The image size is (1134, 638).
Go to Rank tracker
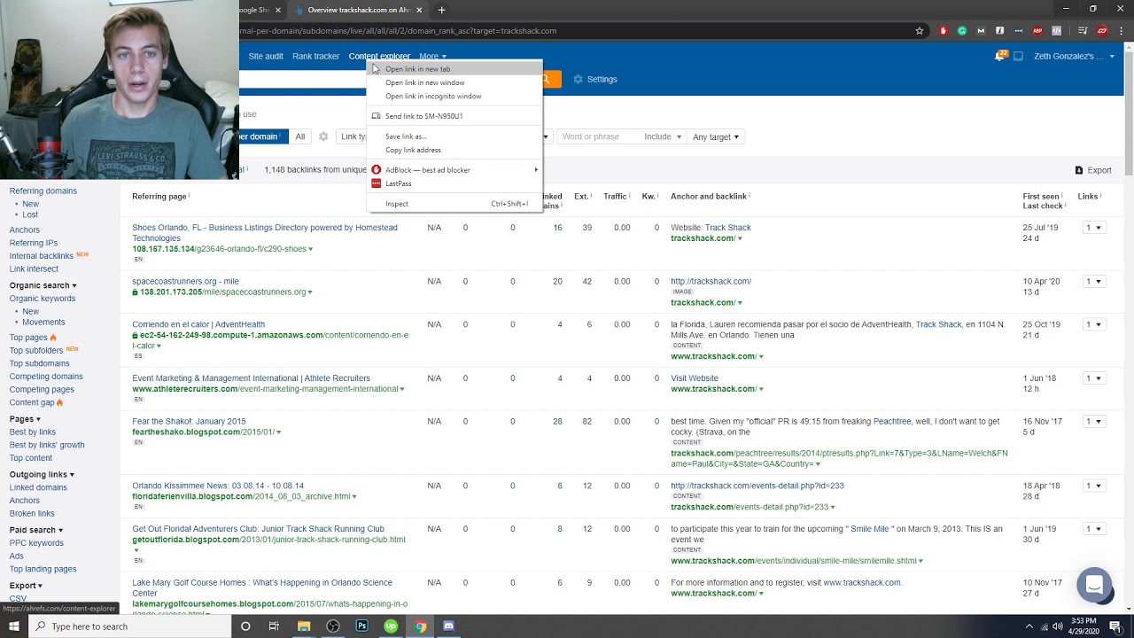coord(316,56)
